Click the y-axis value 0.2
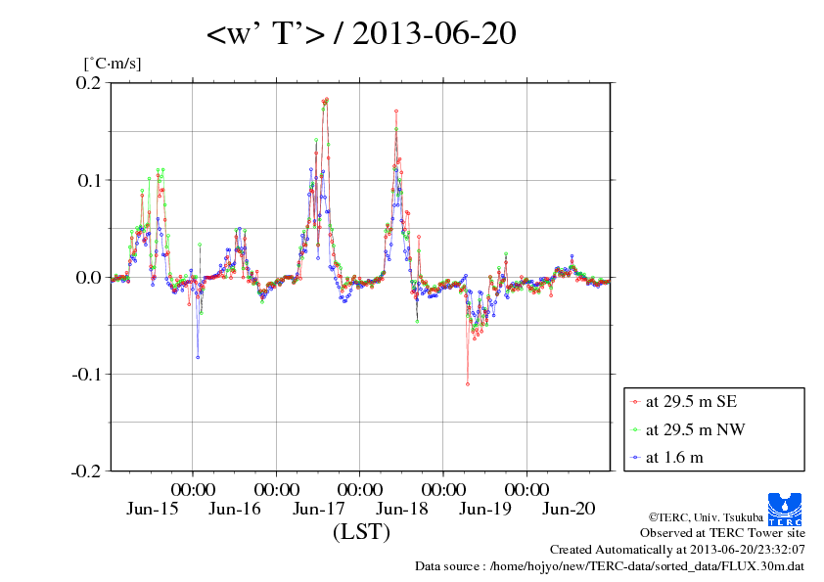This screenshot has height=582, width=824. (88, 83)
